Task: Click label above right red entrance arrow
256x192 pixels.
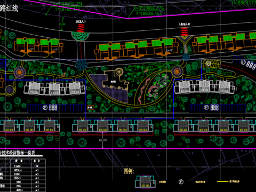Action: [x=185, y=24]
